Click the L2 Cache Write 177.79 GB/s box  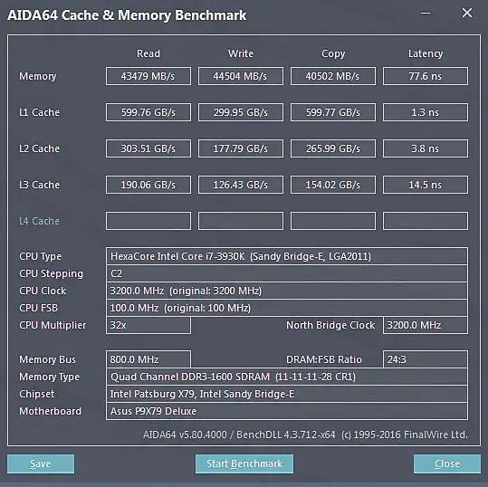coord(241,148)
